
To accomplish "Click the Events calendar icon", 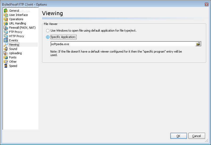I will [x=6, y=40].
